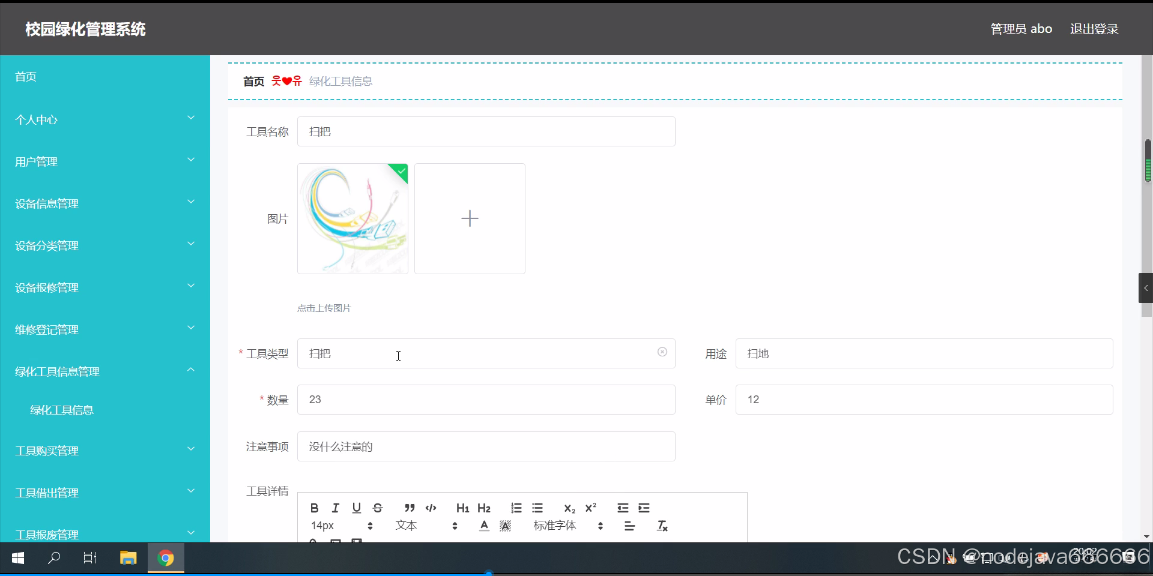
Task: Click the 用途 input field
Action: click(924, 353)
